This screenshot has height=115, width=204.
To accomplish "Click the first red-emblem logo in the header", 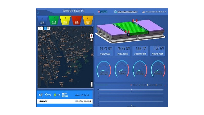I will click(103, 12).
